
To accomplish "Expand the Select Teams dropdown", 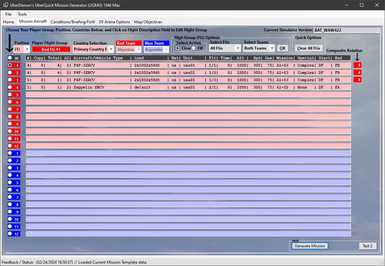I will pyautogui.click(x=272, y=48).
